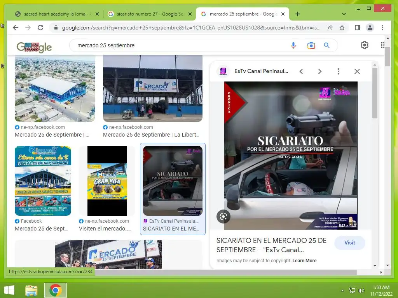398x298 pixels.
Task: Open the Gran Rifa thumbnail
Action: click(107, 181)
